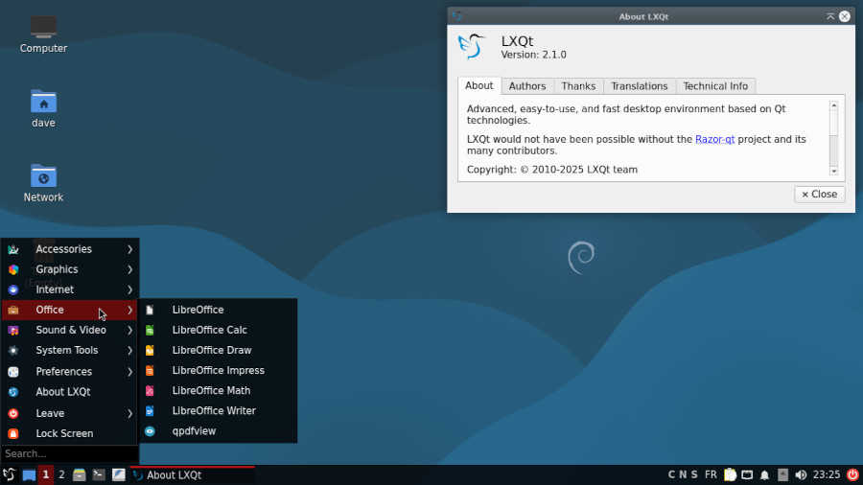Close the About LXQt window with X
Image resolution: width=863 pixels, height=485 pixels.
[x=844, y=16]
